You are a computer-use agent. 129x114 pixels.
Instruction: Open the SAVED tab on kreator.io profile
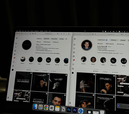click(45, 71)
